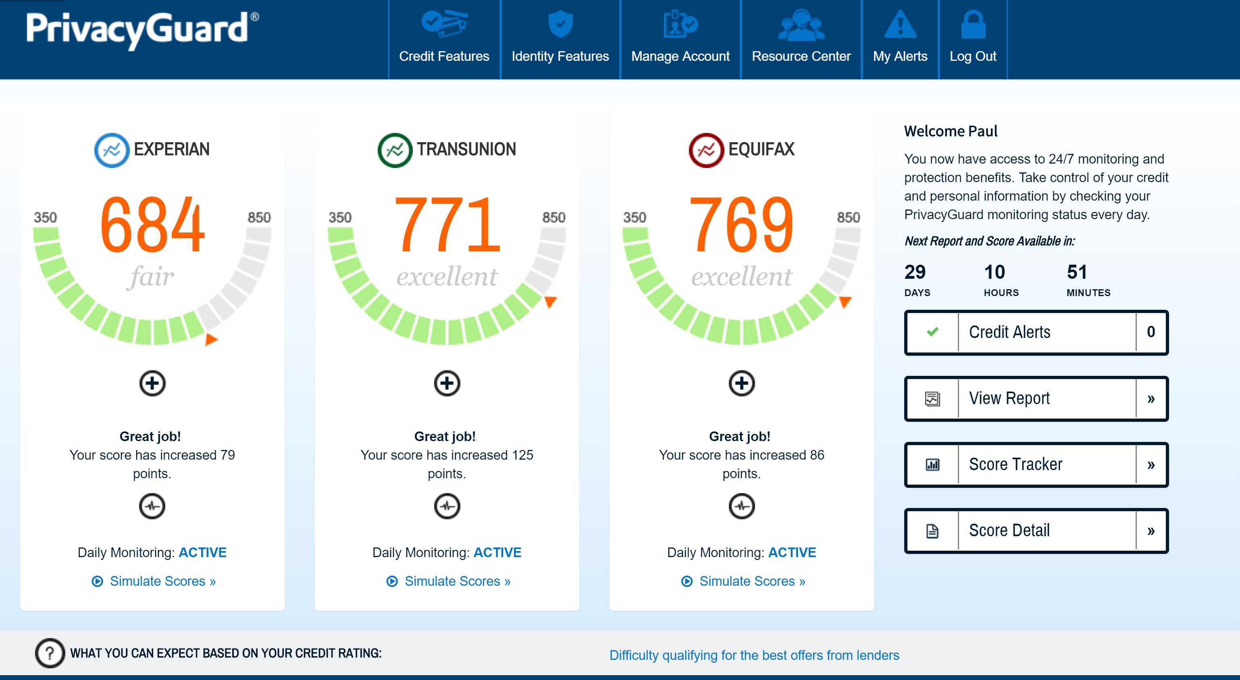The height and width of the screenshot is (680, 1240).
Task: Click the pulse icon under TransUnion
Action: pyautogui.click(x=447, y=506)
